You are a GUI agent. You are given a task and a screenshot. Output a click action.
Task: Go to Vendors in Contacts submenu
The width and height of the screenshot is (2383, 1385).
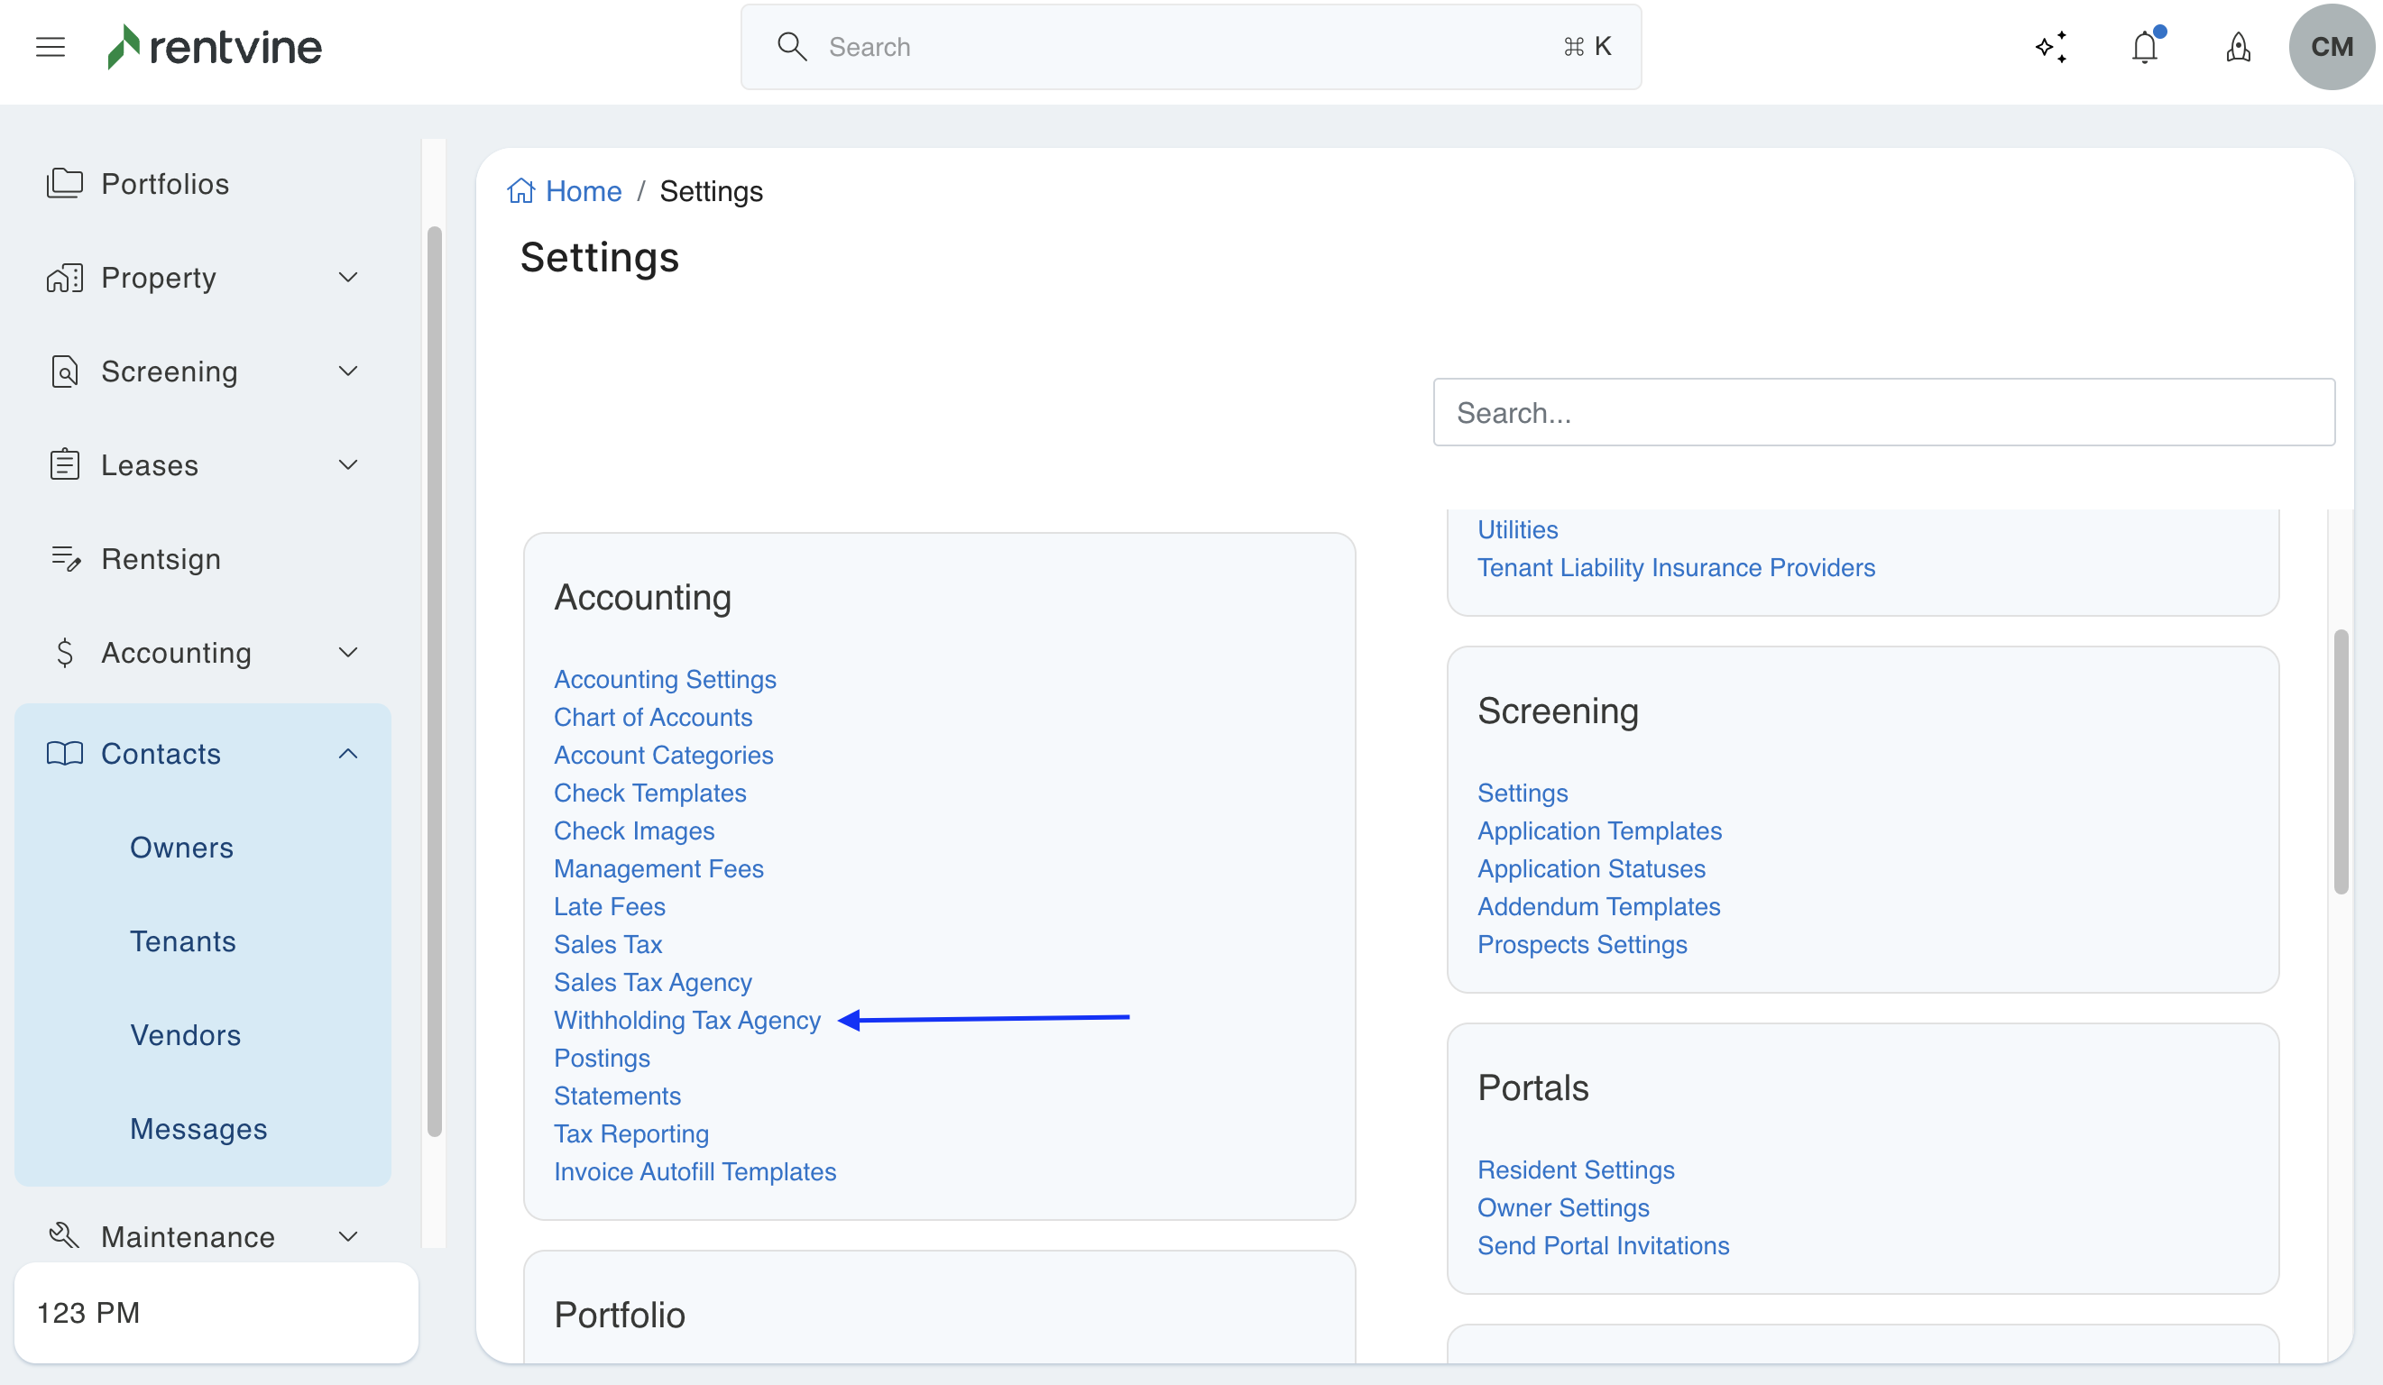click(x=185, y=1034)
